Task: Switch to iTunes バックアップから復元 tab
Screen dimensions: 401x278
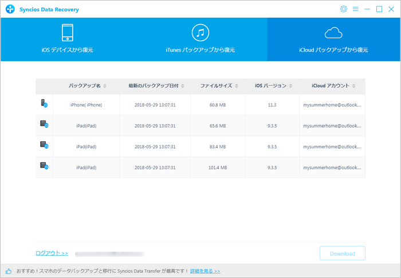Action: (200, 39)
